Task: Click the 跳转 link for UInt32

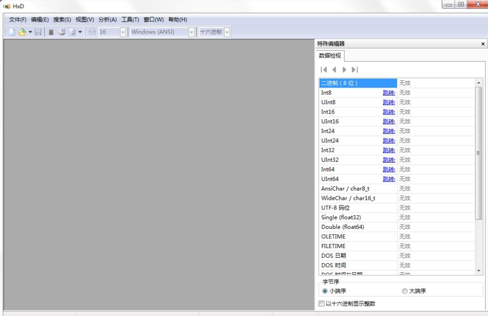Action: point(389,160)
